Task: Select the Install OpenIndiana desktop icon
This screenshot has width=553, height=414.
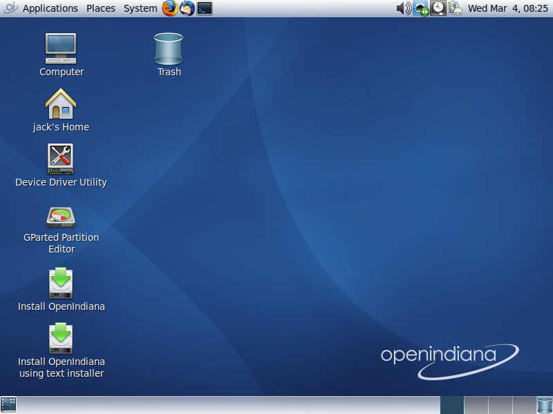Action: click(61, 283)
